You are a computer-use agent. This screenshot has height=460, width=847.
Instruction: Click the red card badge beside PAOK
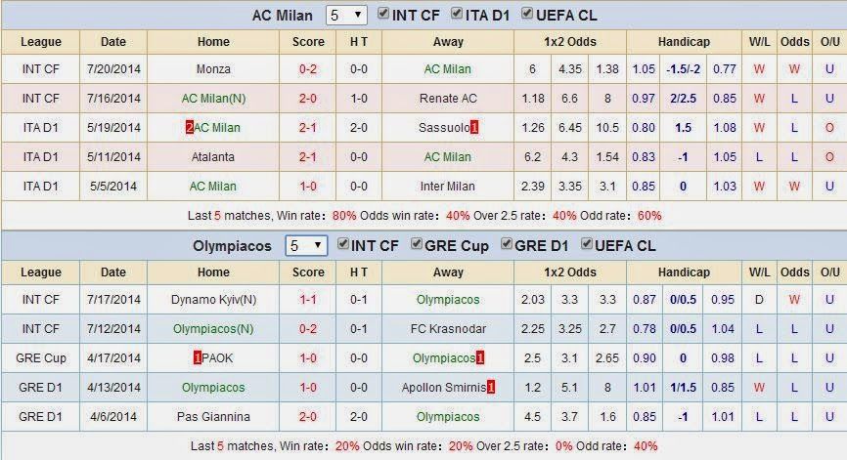click(x=198, y=358)
